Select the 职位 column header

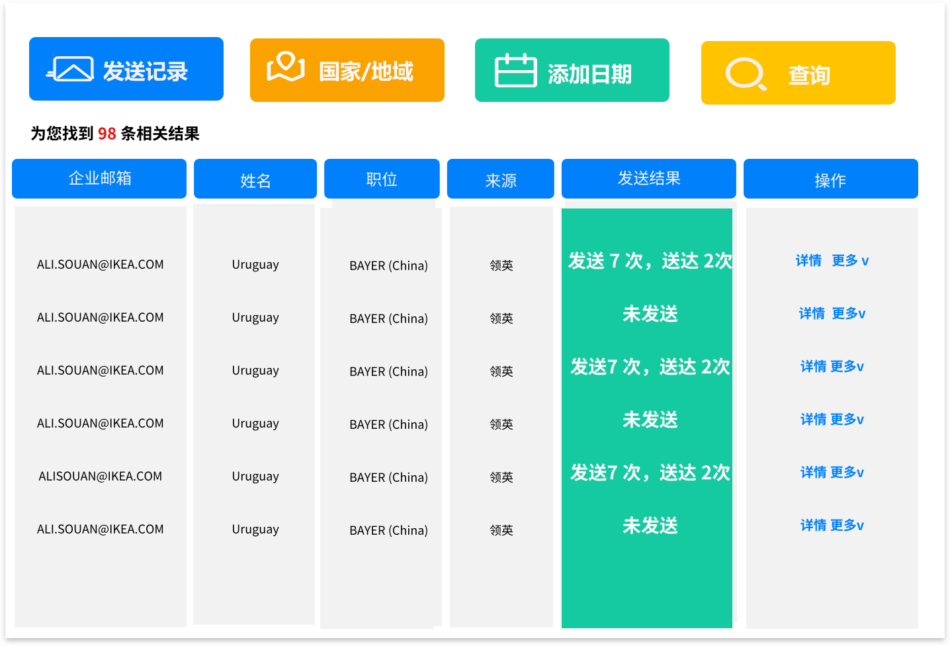[x=382, y=179]
